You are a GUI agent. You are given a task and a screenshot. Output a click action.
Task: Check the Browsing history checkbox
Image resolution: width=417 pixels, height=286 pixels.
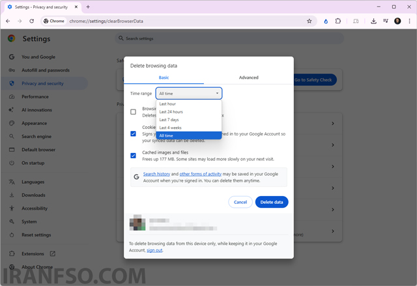coord(133,112)
